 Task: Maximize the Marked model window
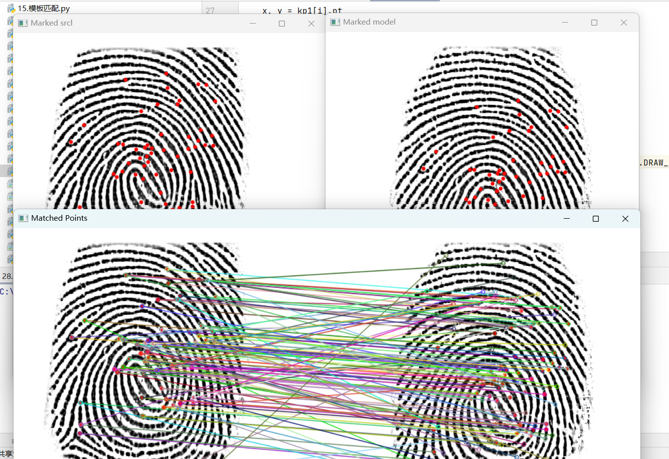(594, 23)
